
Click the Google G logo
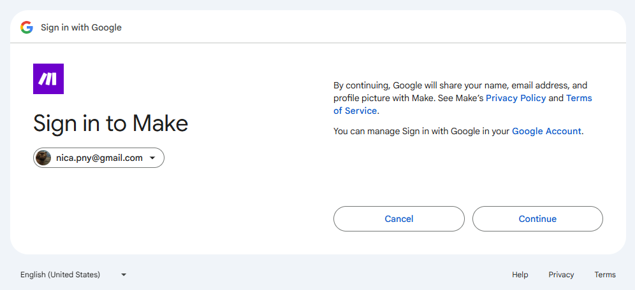27,27
